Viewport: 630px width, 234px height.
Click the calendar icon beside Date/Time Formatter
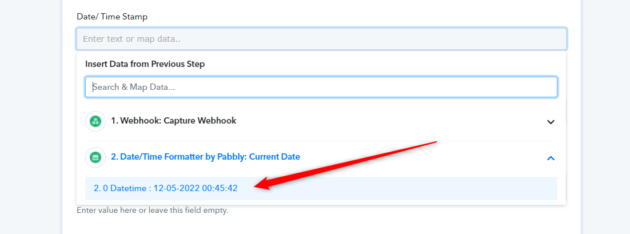[x=95, y=157]
